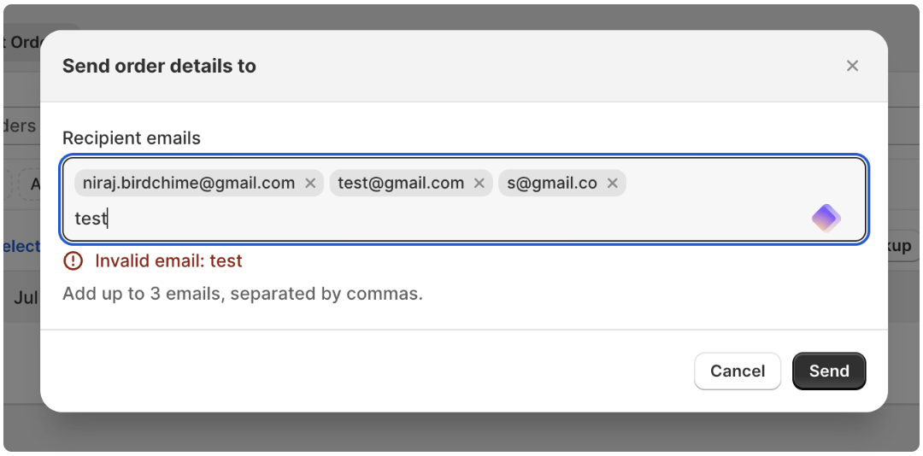Image resolution: width=923 pixels, height=456 pixels.
Task: Send the order details
Action: [829, 371]
